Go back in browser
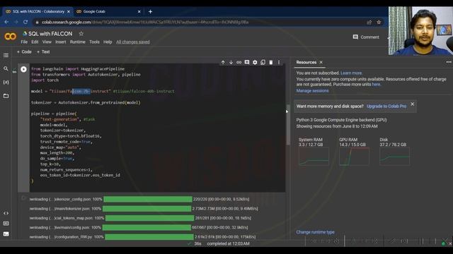Image resolution: width=453 pixels, height=254 pixels. click(6, 22)
